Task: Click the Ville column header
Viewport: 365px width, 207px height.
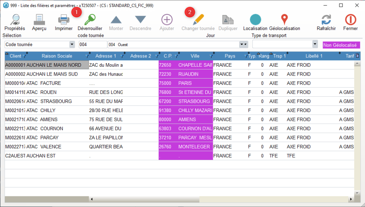Action: pos(195,56)
